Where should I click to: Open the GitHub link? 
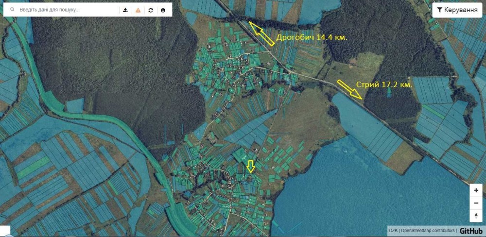pyautogui.click(x=471, y=231)
